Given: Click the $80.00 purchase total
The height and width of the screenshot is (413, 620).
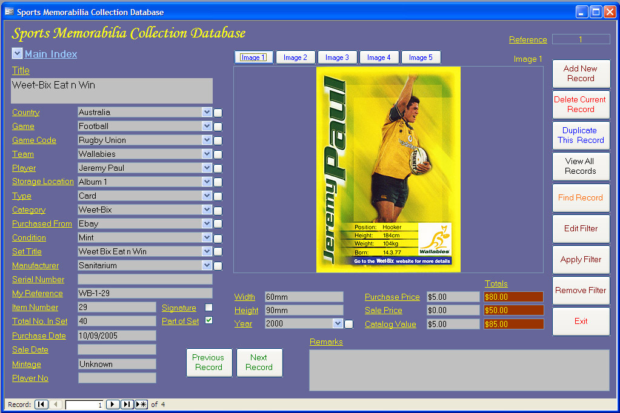Looking at the screenshot, I should (513, 297).
